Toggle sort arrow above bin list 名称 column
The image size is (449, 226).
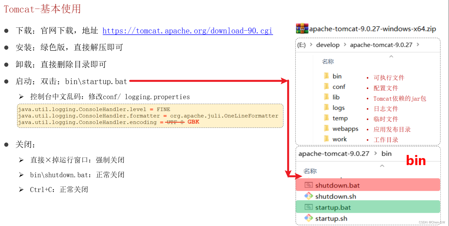(x=382, y=166)
